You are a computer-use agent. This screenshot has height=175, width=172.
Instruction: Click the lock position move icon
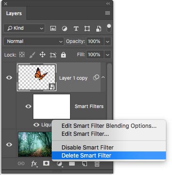click(42, 55)
